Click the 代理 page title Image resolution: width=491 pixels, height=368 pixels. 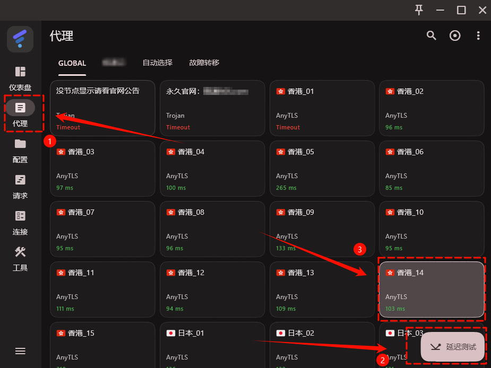pyautogui.click(x=62, y=36)
